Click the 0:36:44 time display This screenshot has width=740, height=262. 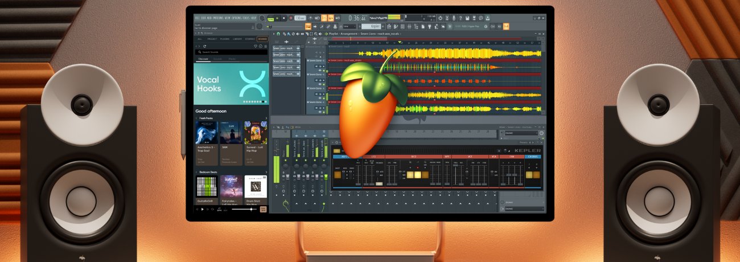pyautogui.click(x=357, y=18)
